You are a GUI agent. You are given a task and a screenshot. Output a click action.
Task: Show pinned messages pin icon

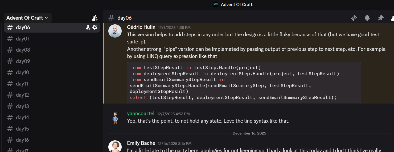pyautogui.click(x=381, y=18)
